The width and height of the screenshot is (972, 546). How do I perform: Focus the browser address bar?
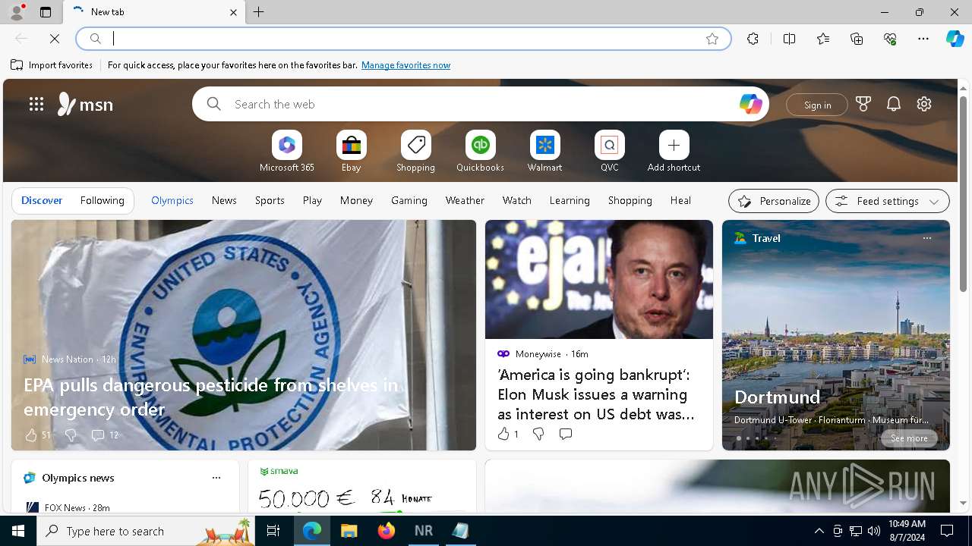pos(402,39)
